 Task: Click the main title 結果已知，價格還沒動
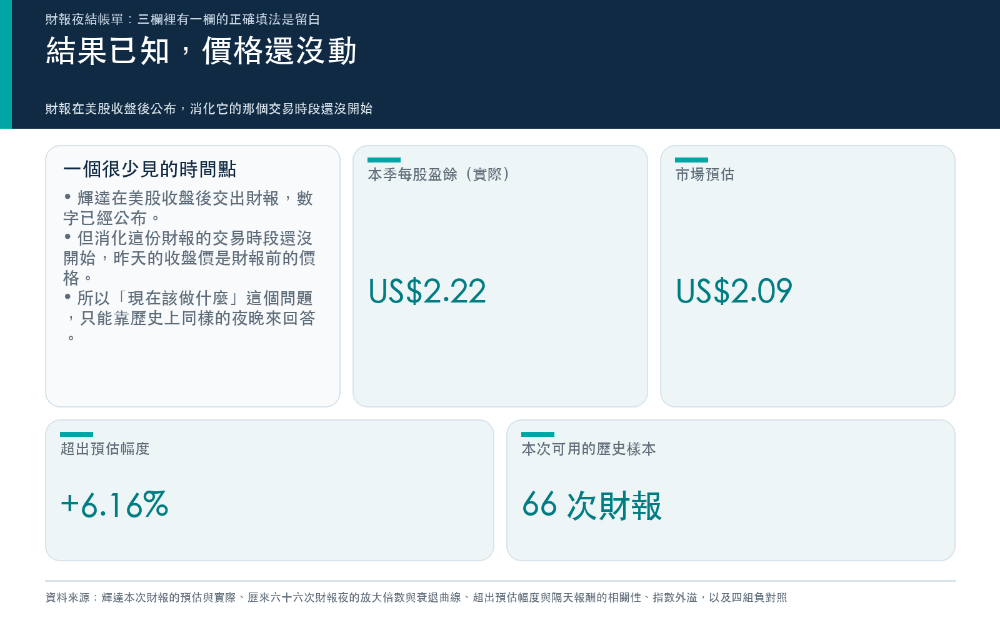tap(201, 51)
